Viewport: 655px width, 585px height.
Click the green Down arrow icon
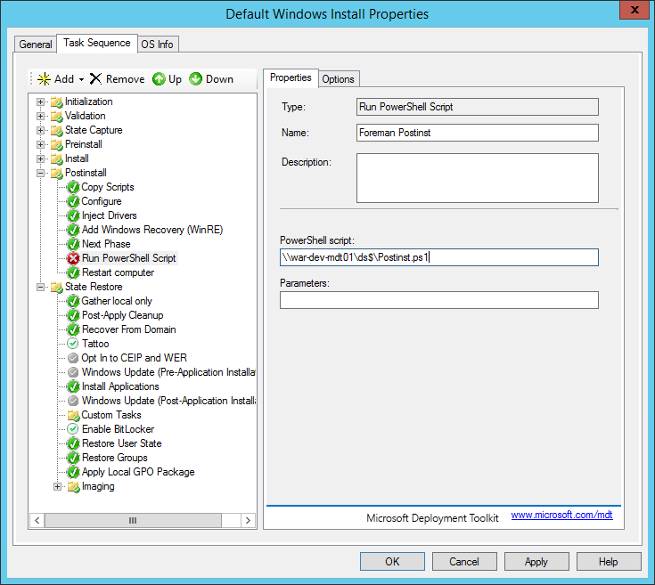click(x=196, y=79)
